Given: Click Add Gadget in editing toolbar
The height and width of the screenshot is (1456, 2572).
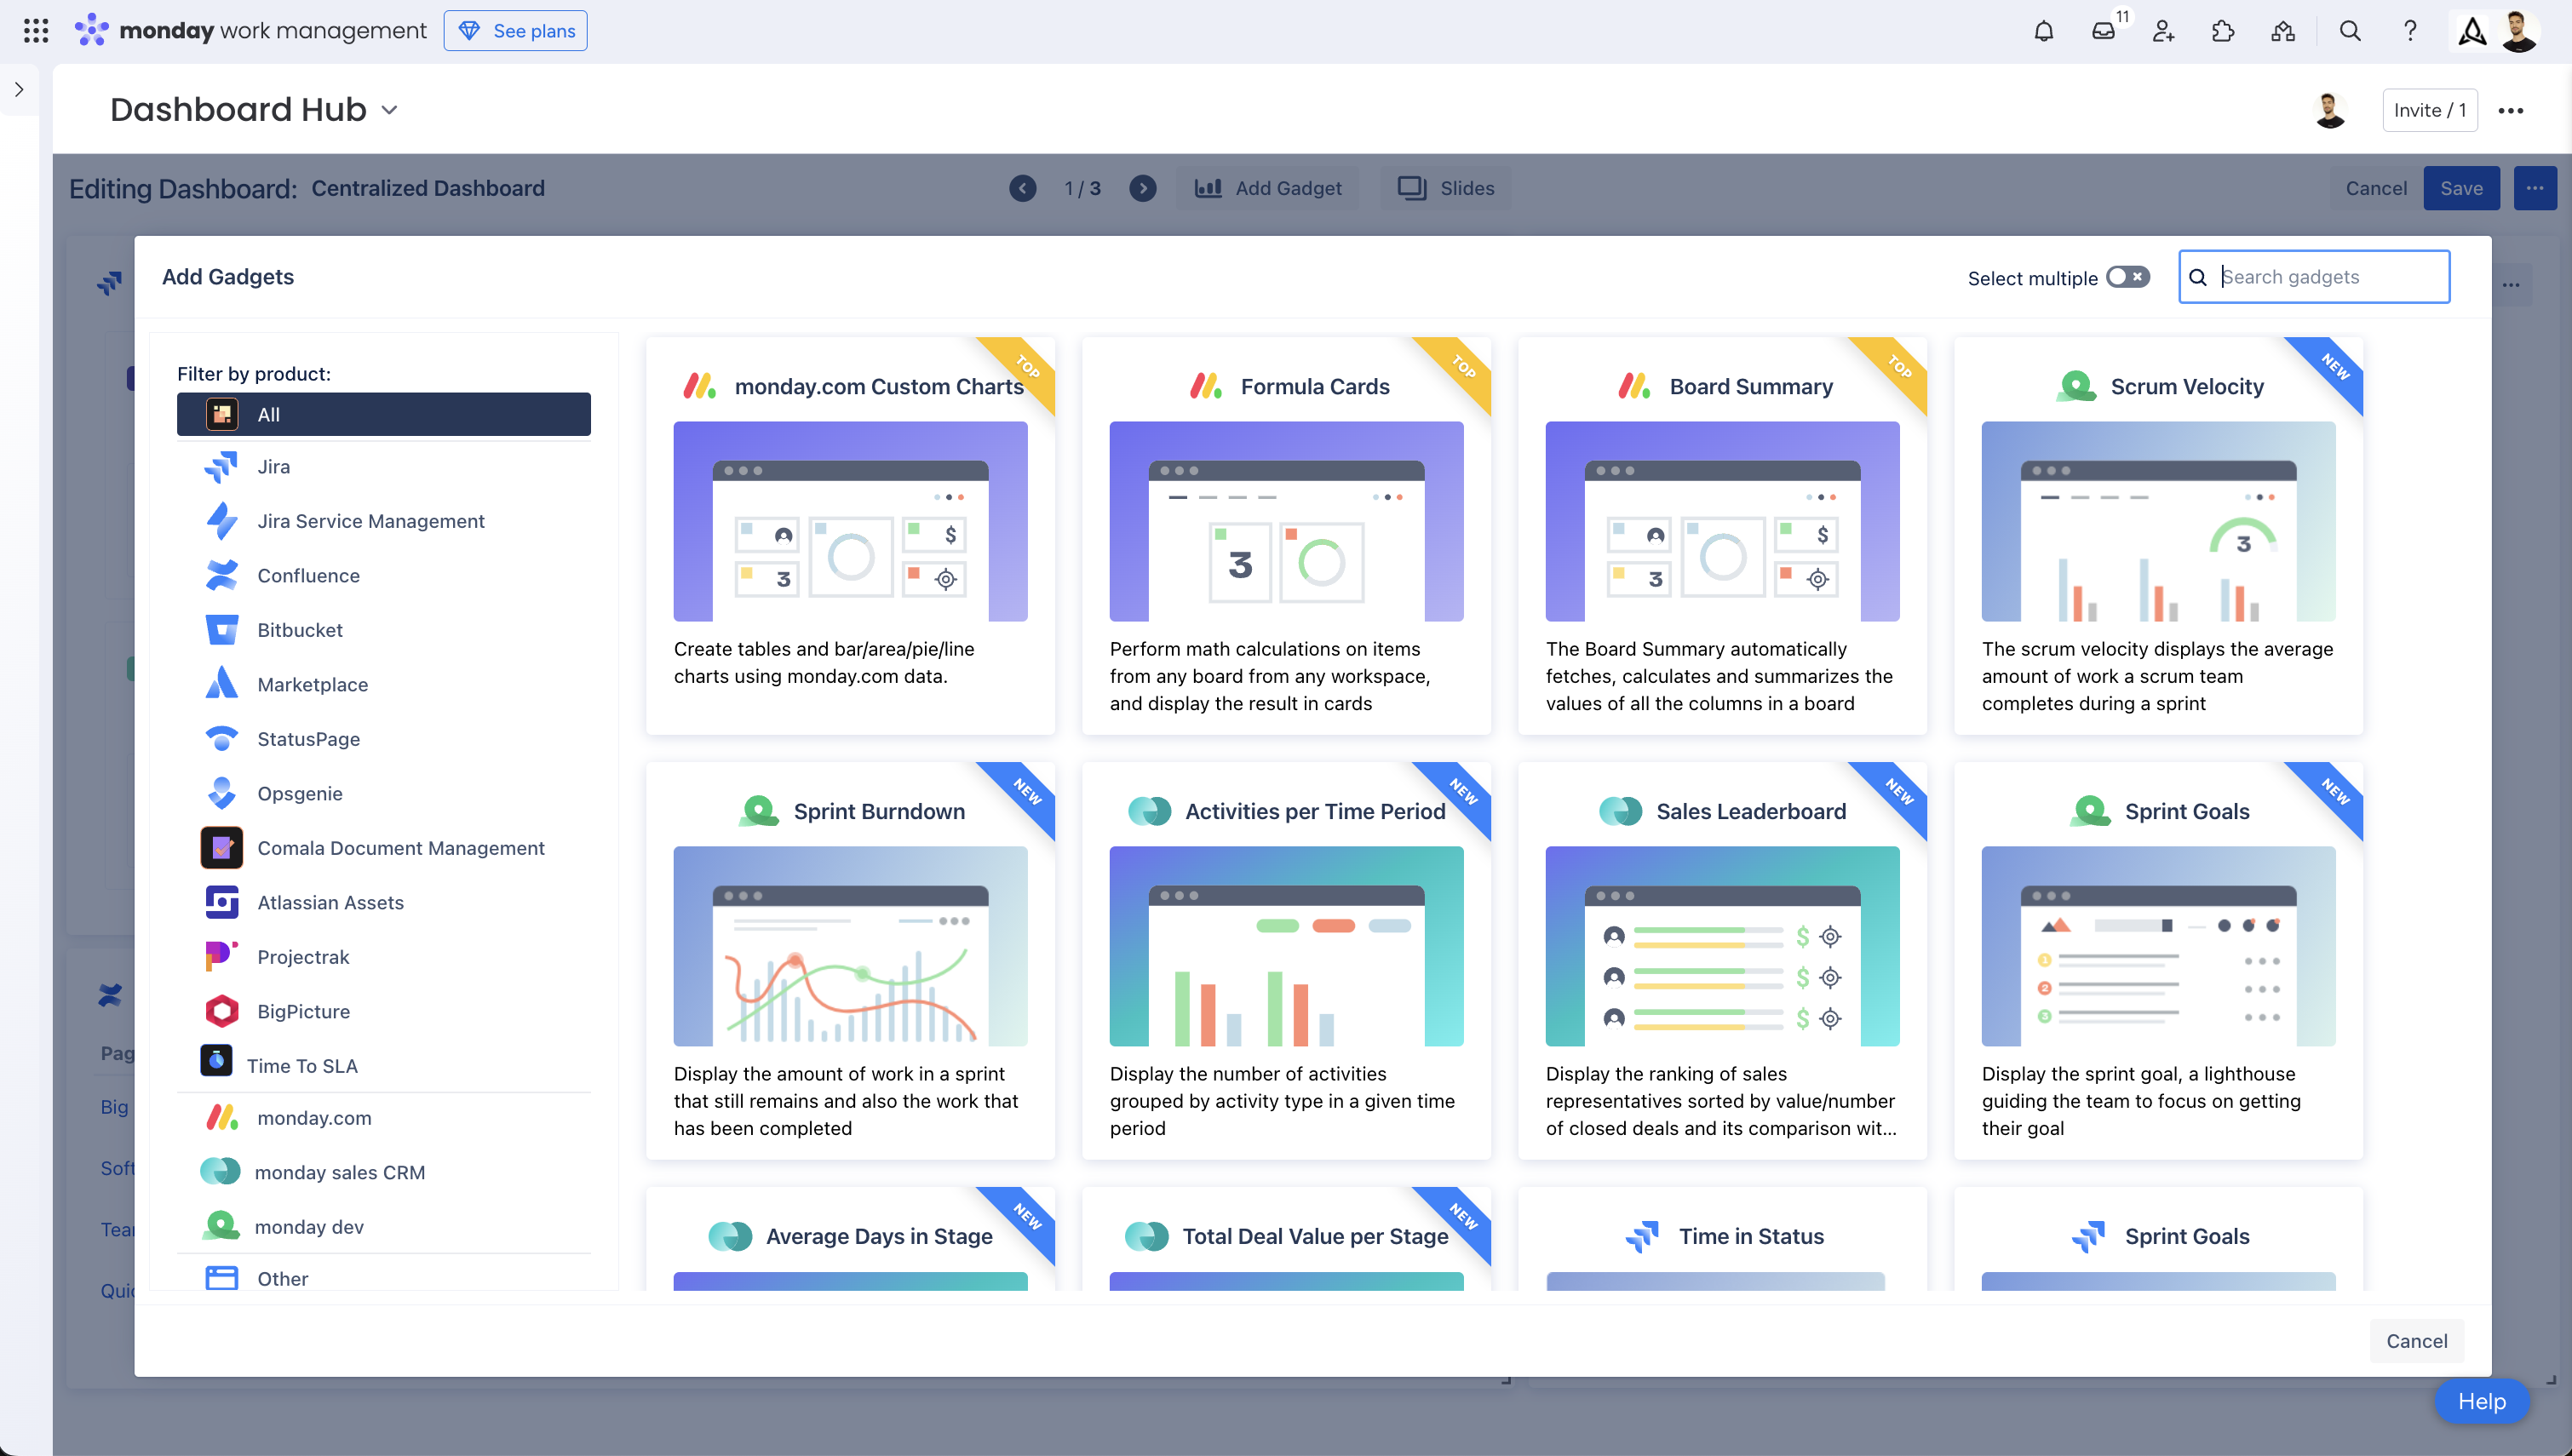Looking at the screenshot, I should coord(1267,188).
